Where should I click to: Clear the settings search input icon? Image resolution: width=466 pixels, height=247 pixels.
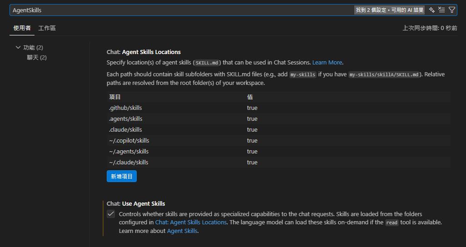[441, 10]
